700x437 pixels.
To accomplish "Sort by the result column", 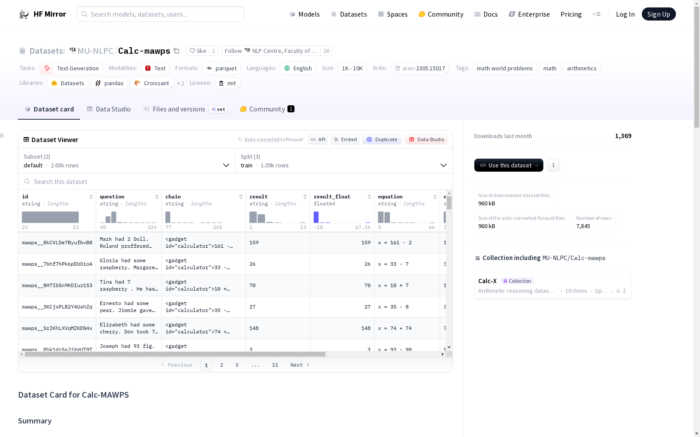I will click(305, 197).
